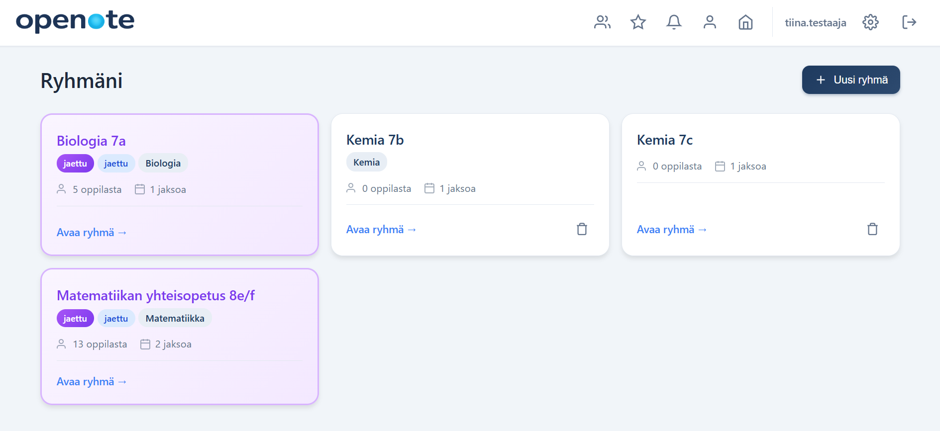Click the tiina.testaaja username
The height and width of the screenshot is (431, 940).
(x=815, y=23)
